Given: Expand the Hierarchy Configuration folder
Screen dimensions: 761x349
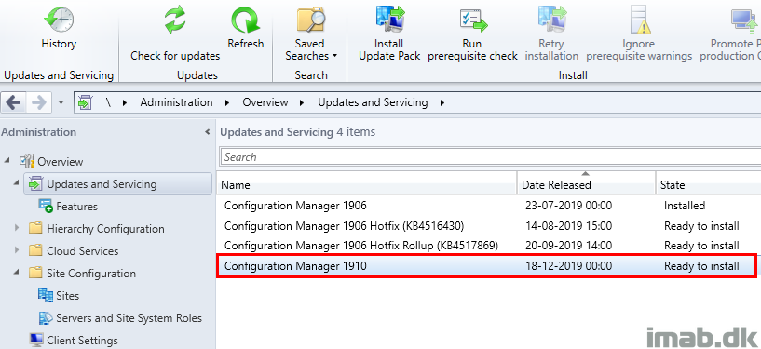Looking at the screenshot, I should click(x=17, y=228).
